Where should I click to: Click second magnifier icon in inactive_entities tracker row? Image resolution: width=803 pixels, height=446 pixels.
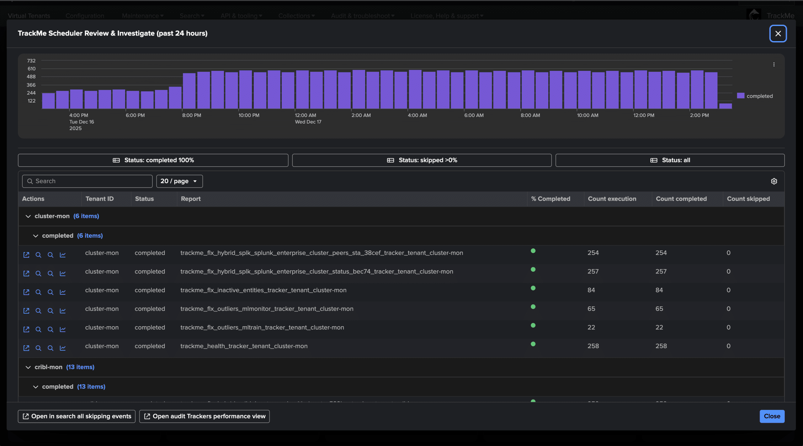pyautogui.click(x=51, y=292)
